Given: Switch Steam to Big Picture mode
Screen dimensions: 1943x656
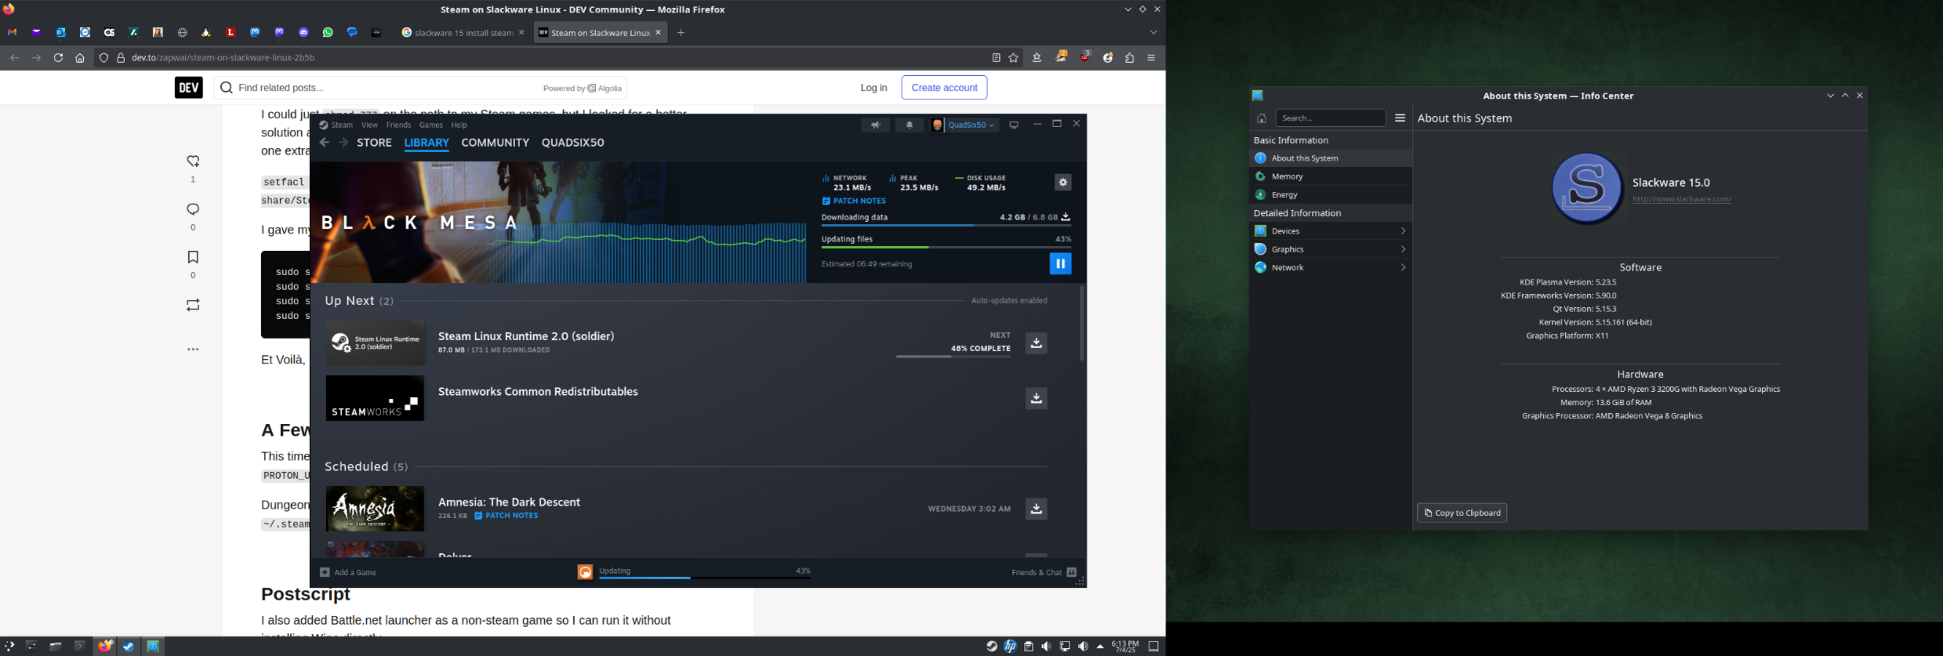Looking at the screenshot, I should point(1014,125).
